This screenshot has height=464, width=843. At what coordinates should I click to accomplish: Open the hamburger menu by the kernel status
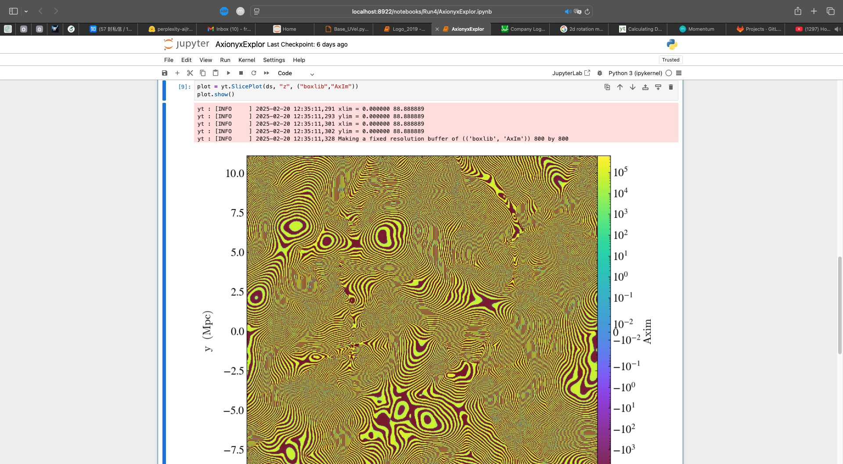point(679,73)
